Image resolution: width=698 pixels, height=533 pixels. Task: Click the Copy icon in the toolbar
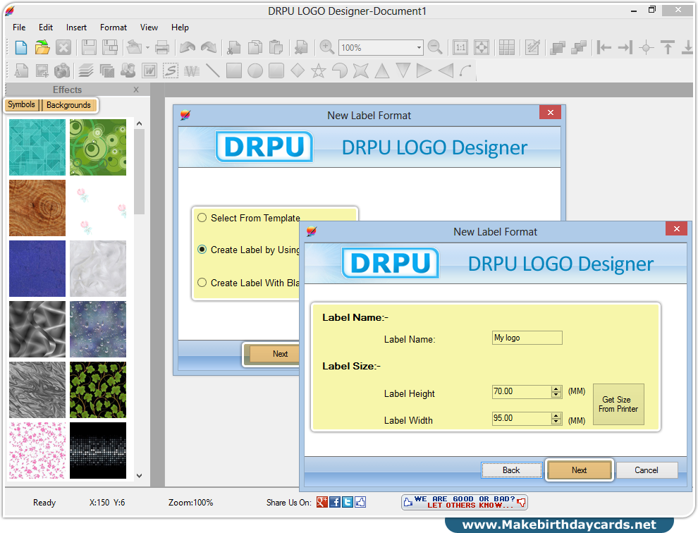[255, 47]
